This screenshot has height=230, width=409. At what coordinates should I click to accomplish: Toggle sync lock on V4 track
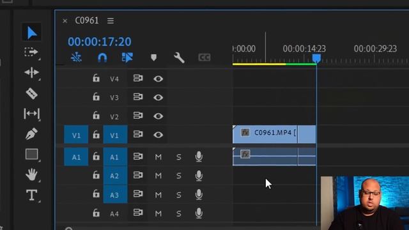(x=138, y=78)
